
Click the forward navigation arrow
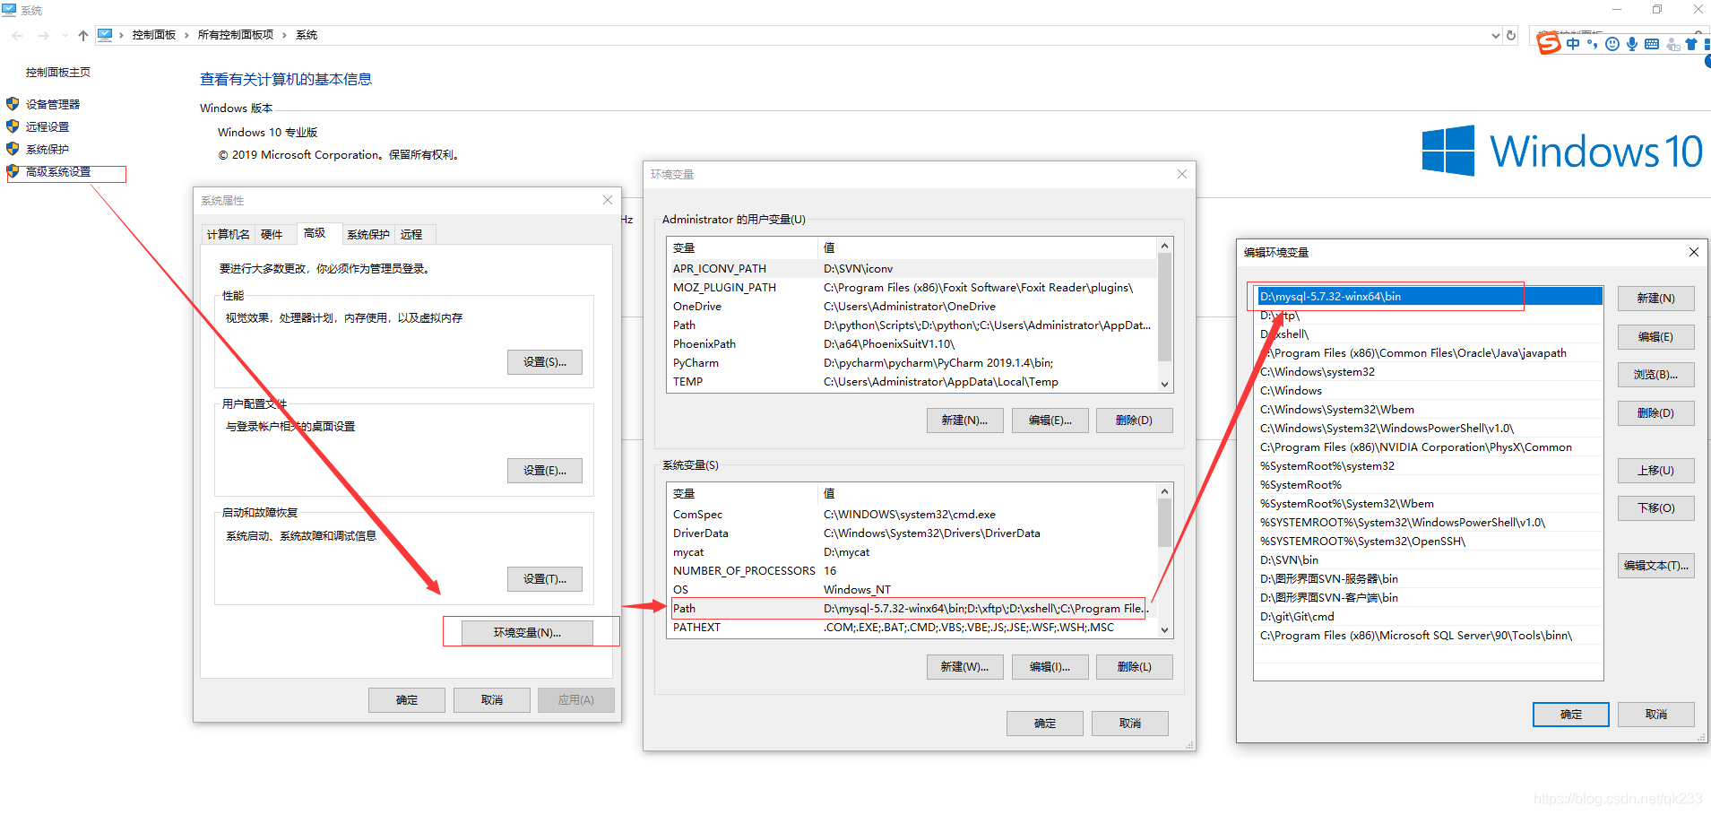pyautogui.click(x=43, y=35)
